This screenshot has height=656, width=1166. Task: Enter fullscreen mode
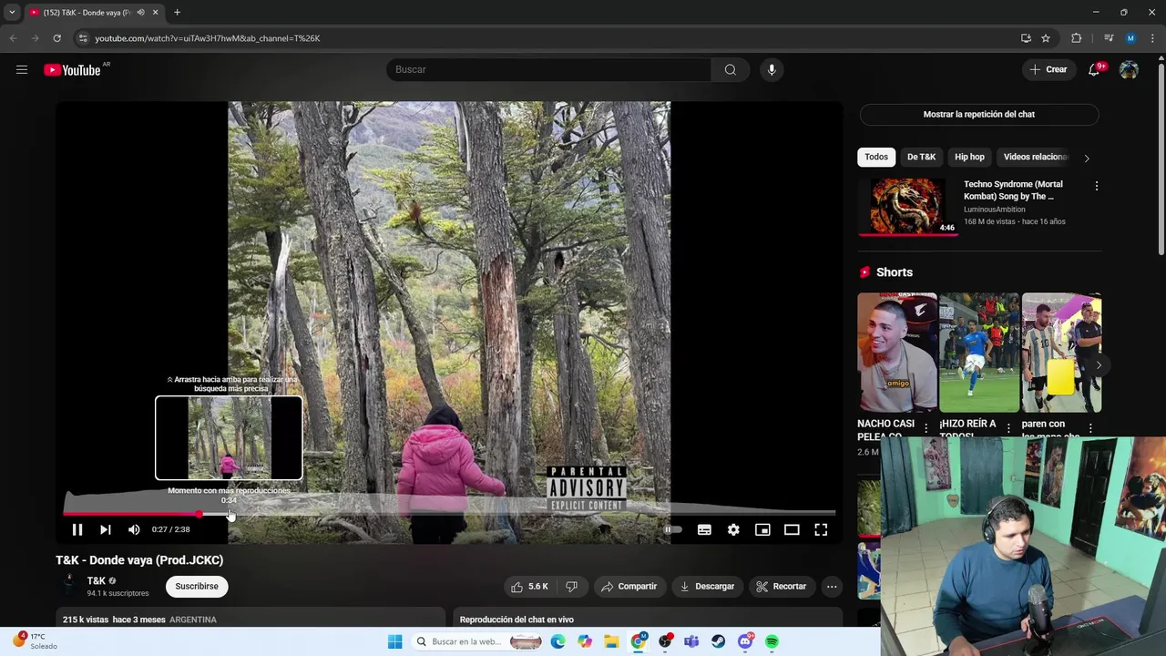point(821,529)
